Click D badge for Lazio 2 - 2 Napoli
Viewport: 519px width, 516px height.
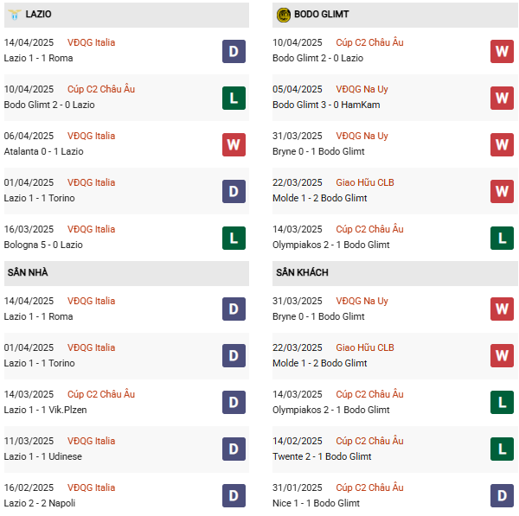coord(234,496)
